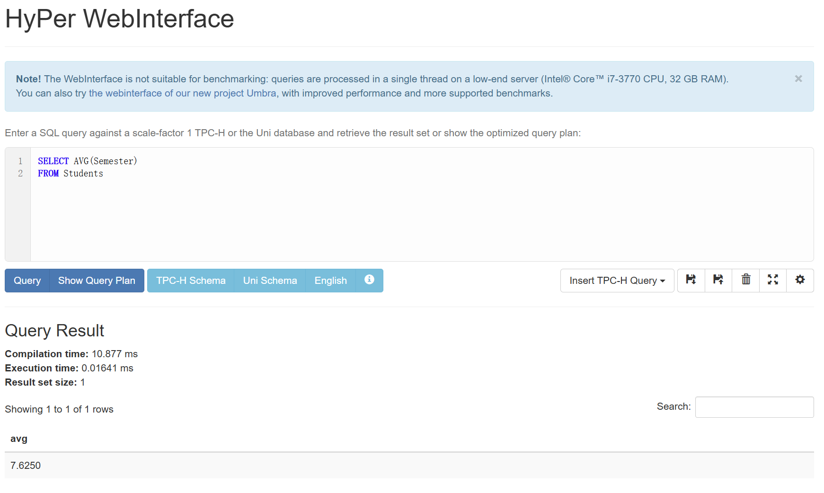Open settings via the gear icon
Image resolution: width=824 pixels, height=493 pixels.
800,280
